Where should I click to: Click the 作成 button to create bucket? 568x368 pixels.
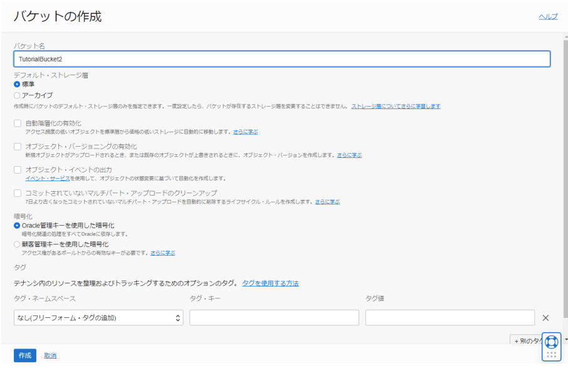[24, 355]
